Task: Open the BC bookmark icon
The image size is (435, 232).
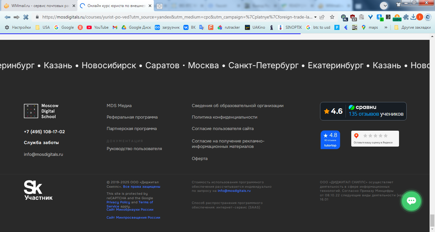Action: point(354,27)
